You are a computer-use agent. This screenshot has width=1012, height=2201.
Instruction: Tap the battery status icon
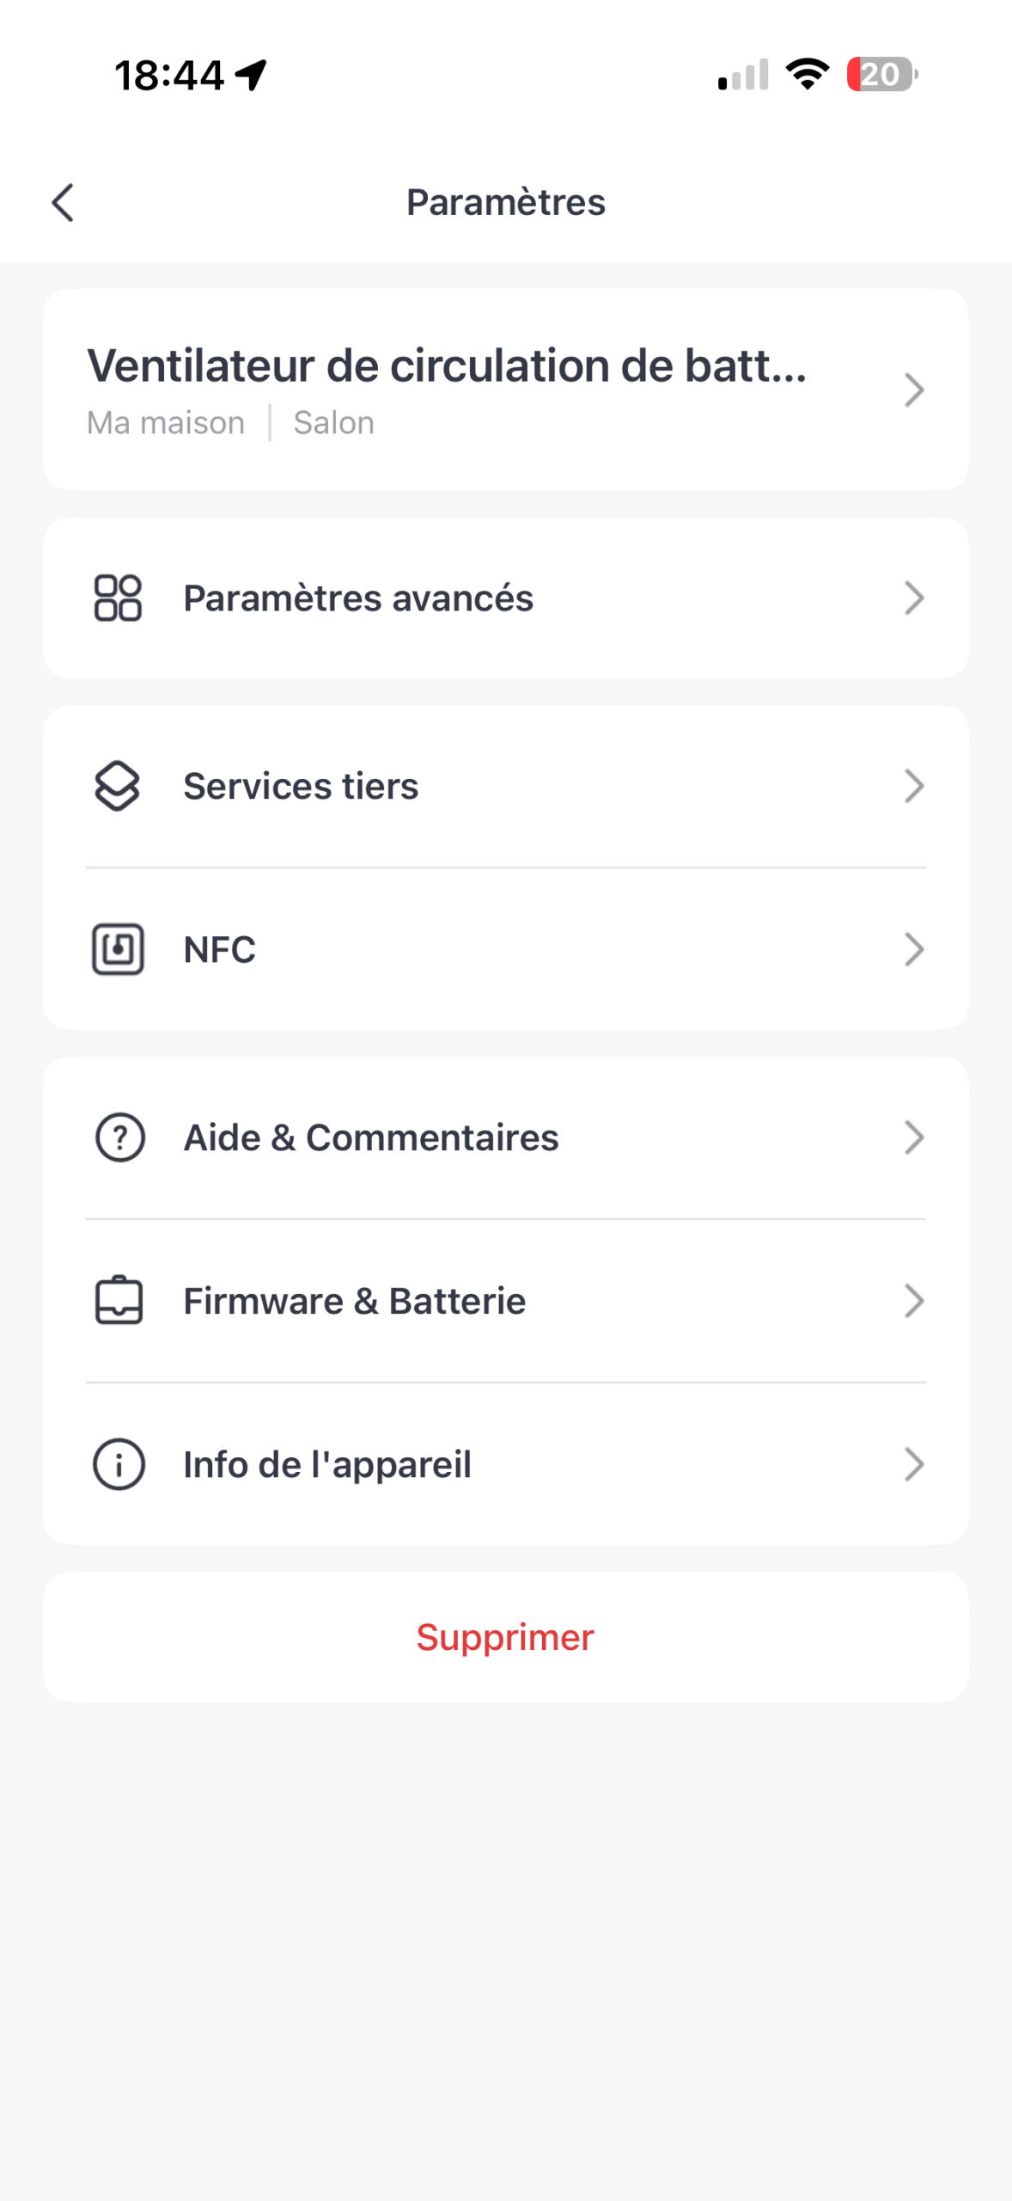pyautogui.click(x=881, y=75)
